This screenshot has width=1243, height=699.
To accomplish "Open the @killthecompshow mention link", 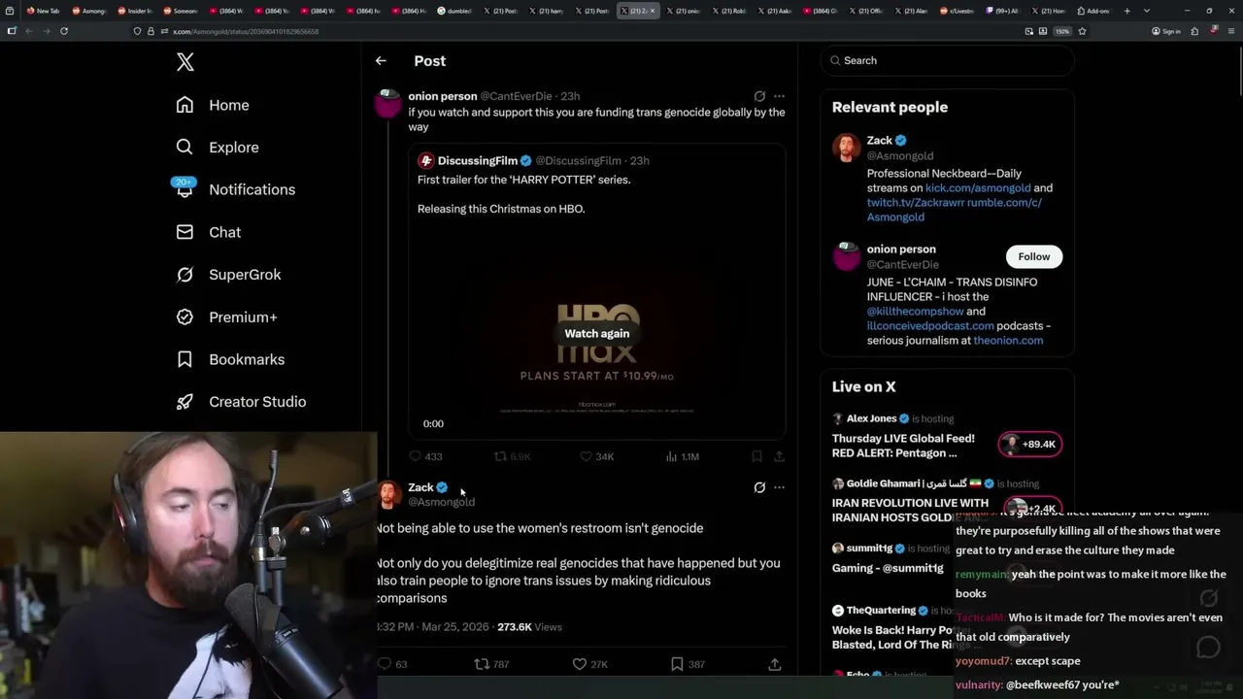I will [x=915, y=312].
